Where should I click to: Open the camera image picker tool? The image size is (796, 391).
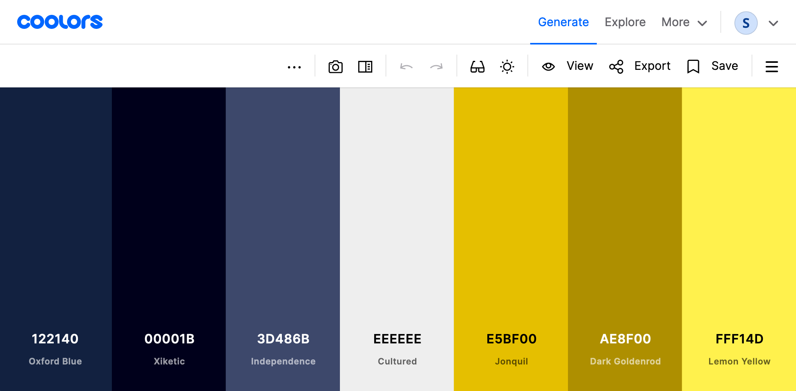(x=335, y=66)
